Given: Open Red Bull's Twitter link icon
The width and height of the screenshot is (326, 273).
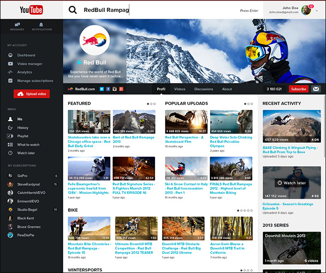Looking at the screenshot, I should [102, 89].
